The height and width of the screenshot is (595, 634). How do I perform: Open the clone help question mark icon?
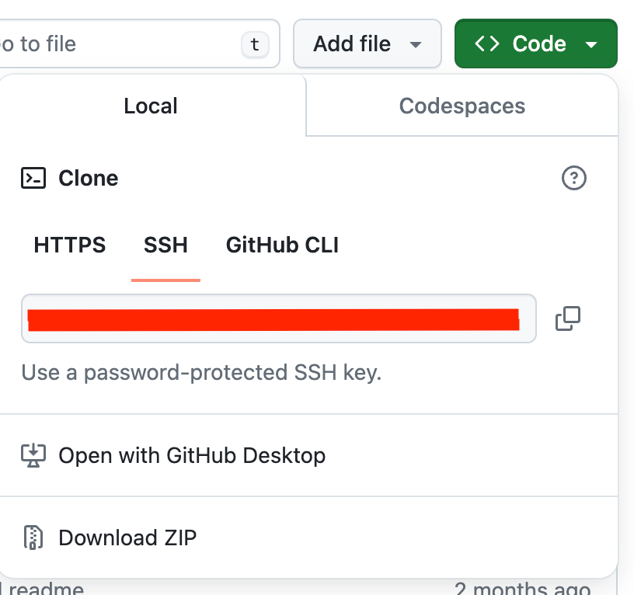pos(573,178)
